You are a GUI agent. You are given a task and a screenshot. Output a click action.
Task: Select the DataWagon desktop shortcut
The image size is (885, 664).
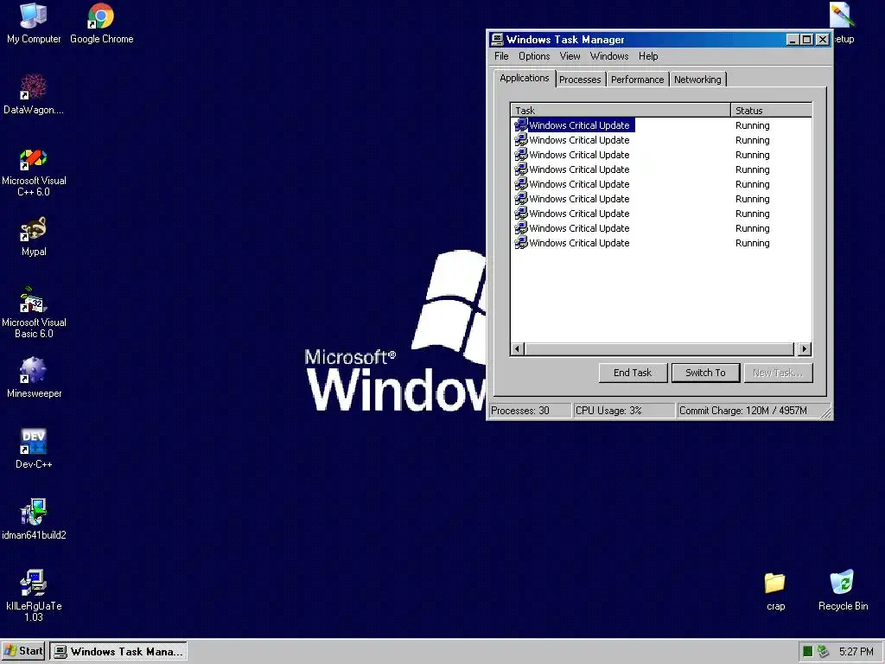point(34,93)
